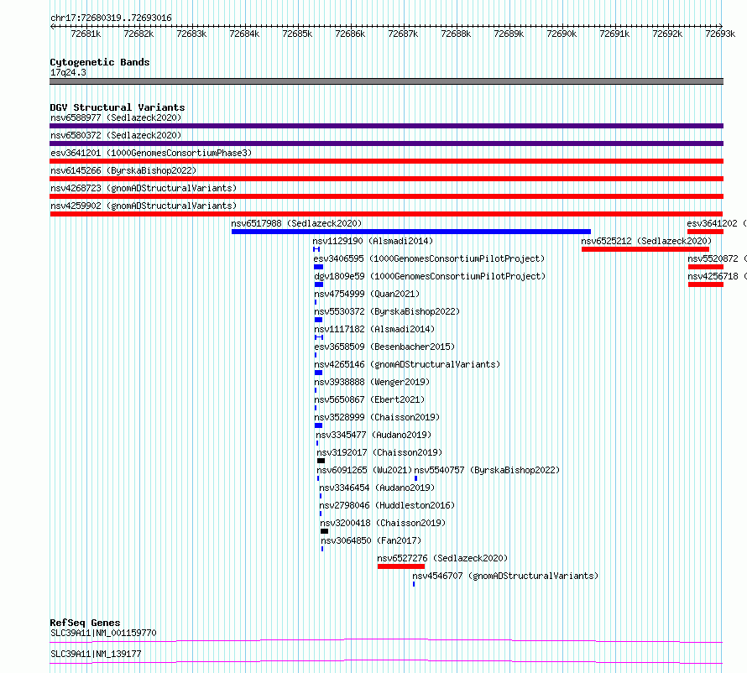Click the 72684k ruler tick label
This screenshot has height=673, width=747.
[x=244, y=34]
